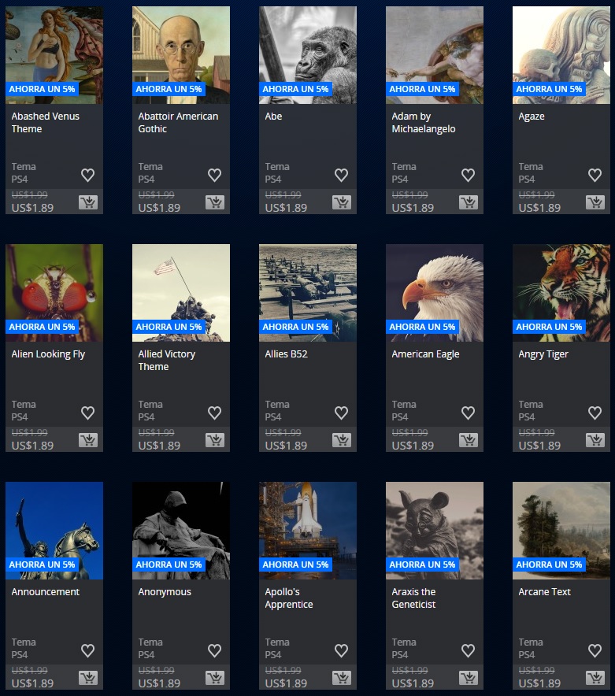Open the bald eagle thumbnail image

434,293
